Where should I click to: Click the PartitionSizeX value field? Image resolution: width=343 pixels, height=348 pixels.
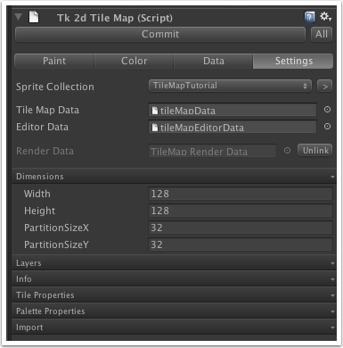tap(241, 228)
